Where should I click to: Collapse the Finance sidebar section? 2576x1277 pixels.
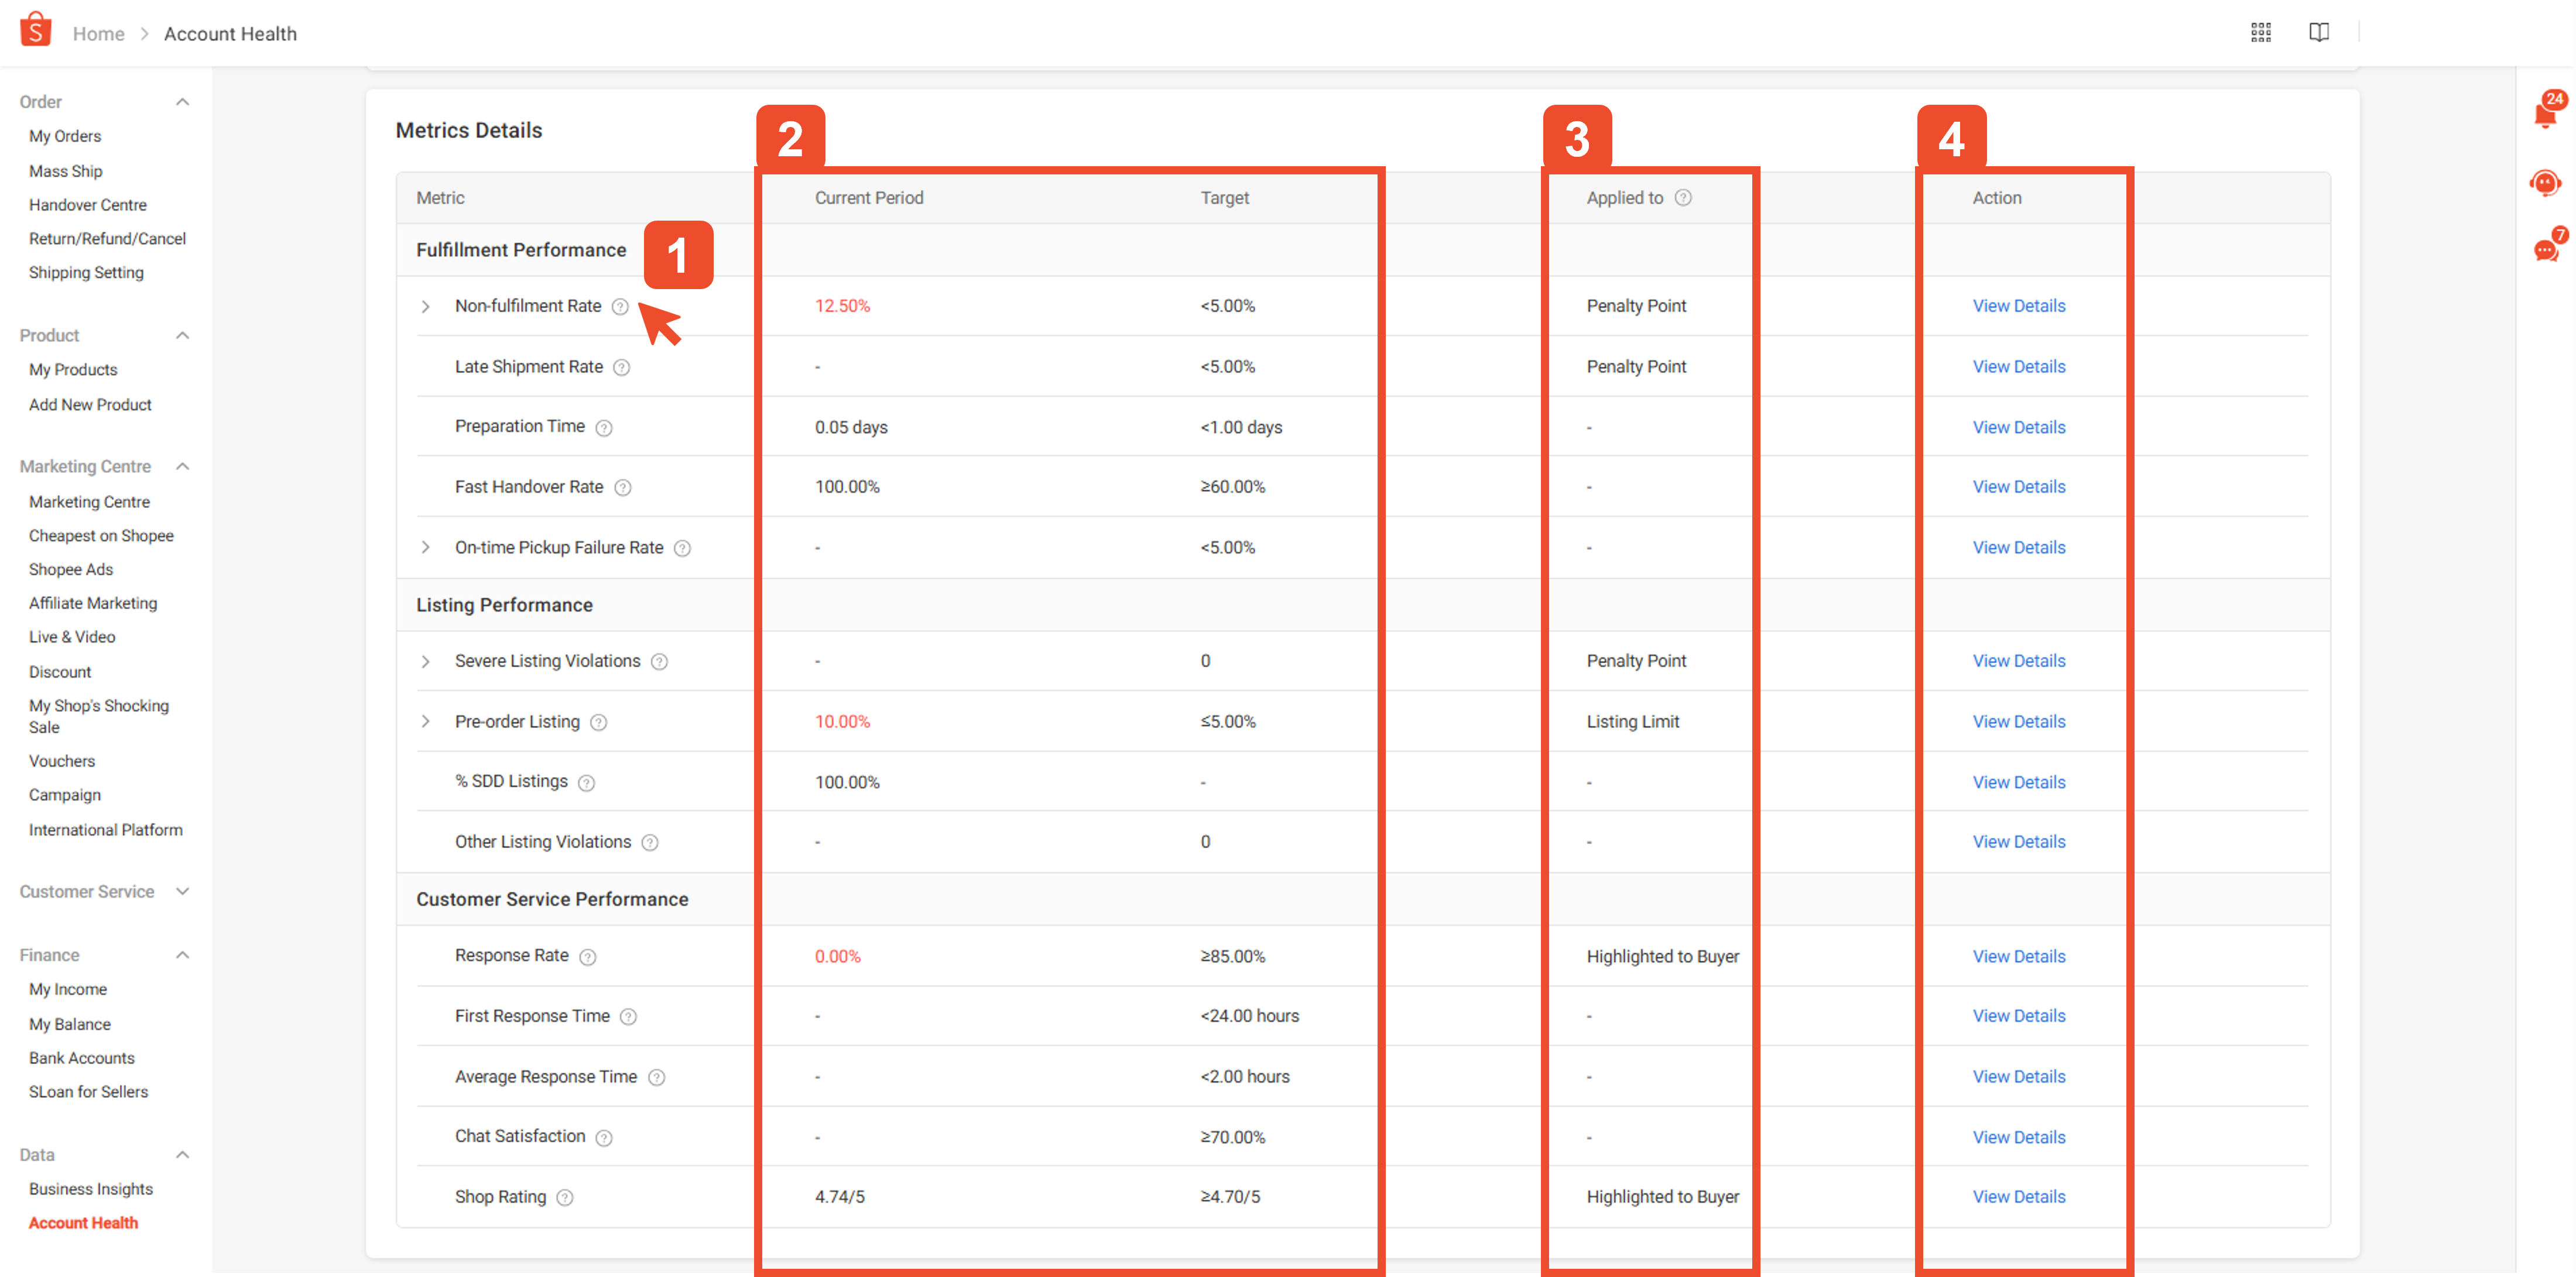[x=183, y=956]
